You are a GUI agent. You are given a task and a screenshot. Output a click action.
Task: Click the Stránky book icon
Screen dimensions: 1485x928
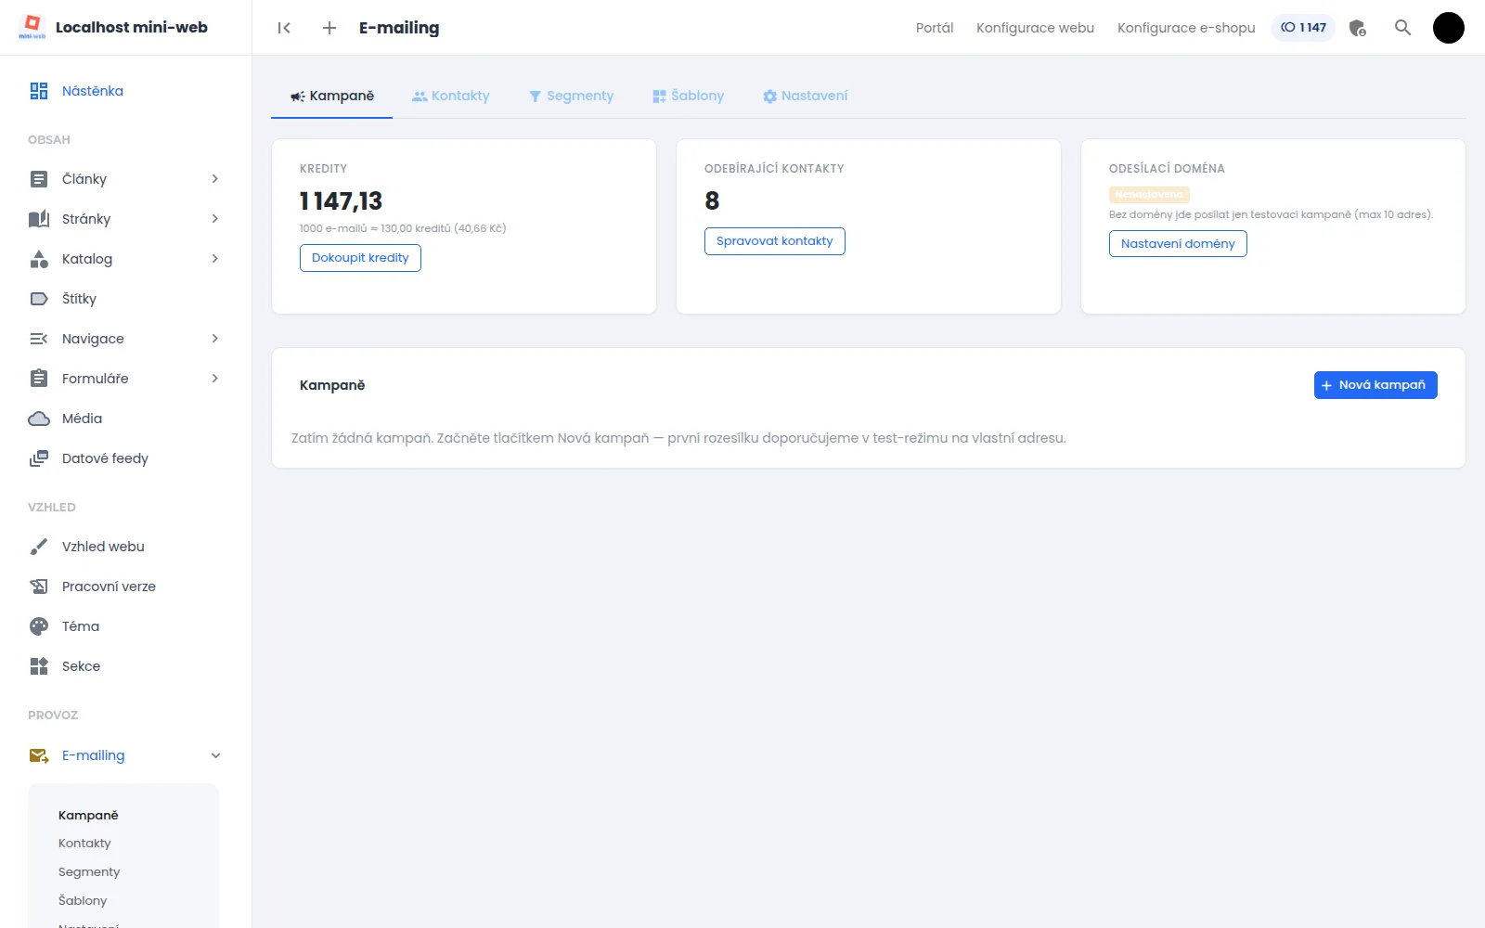pos(39,219)
